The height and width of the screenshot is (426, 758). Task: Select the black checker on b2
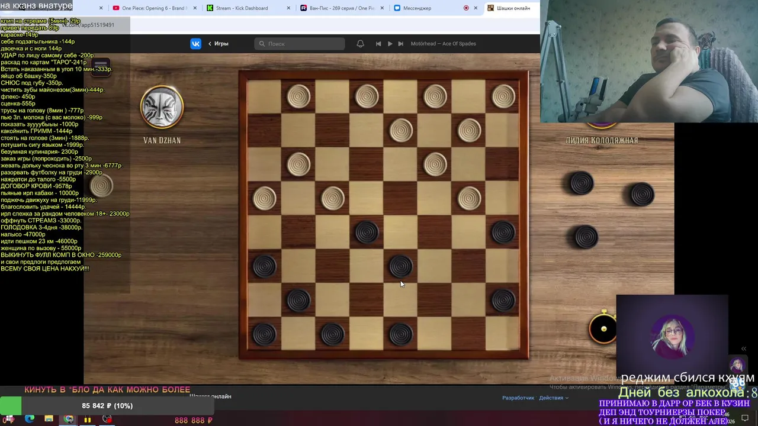click(298, 301)
